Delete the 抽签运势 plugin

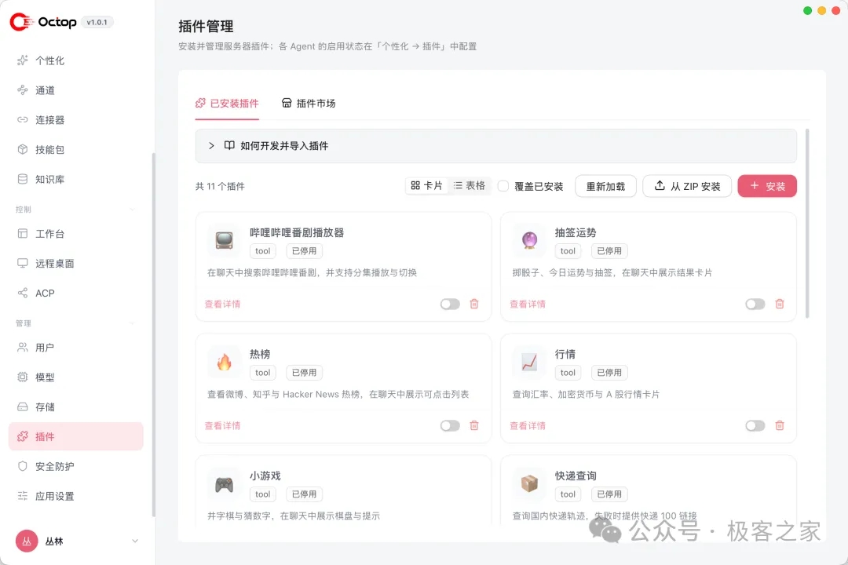(x=780, y=304)
